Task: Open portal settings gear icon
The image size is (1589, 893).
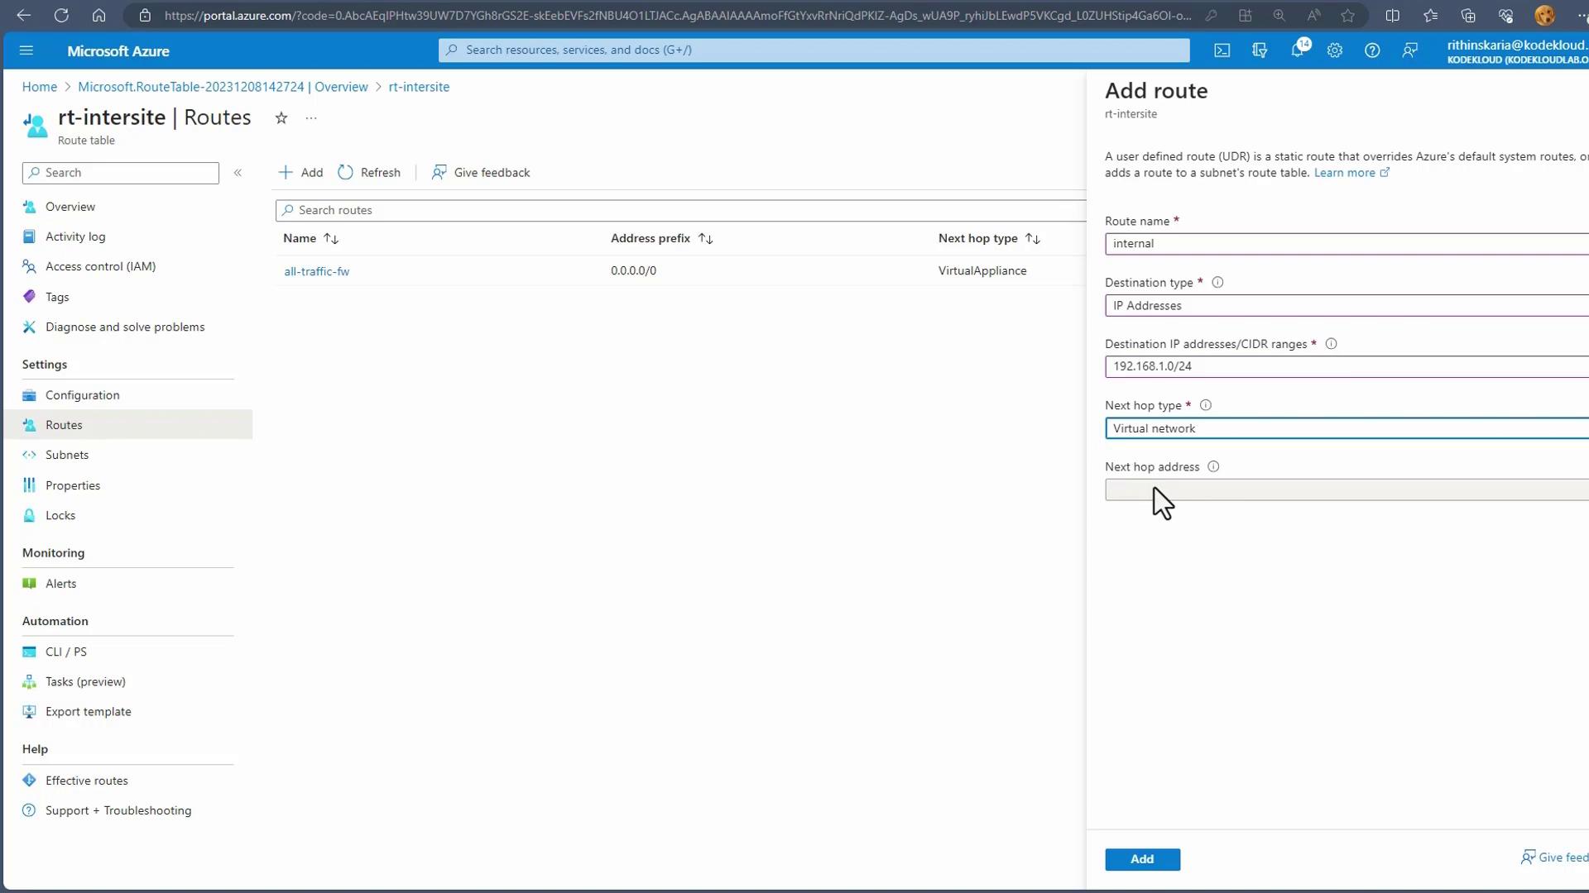Action: 1334,50
